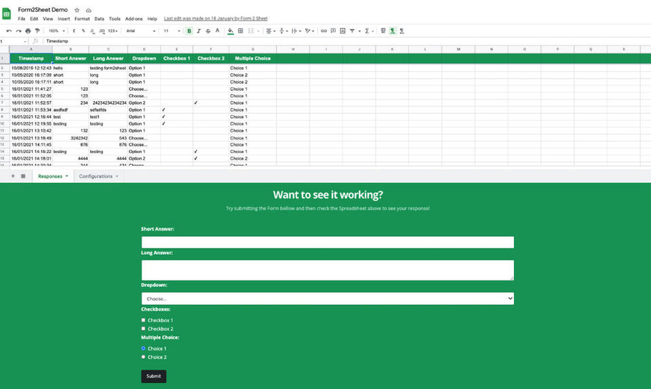Open the Arial font family dropdown
Image resolution: width=651 pixels, height=389 pixels.
point(141,31)
